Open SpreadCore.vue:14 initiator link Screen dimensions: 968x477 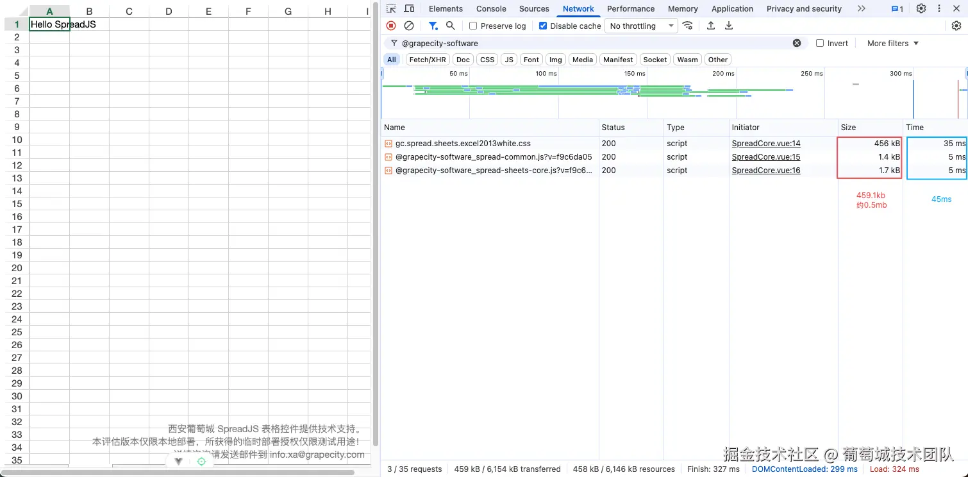766,144
